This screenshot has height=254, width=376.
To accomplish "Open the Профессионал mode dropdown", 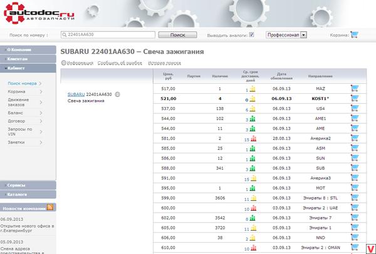I will click(x=286, y=35).
